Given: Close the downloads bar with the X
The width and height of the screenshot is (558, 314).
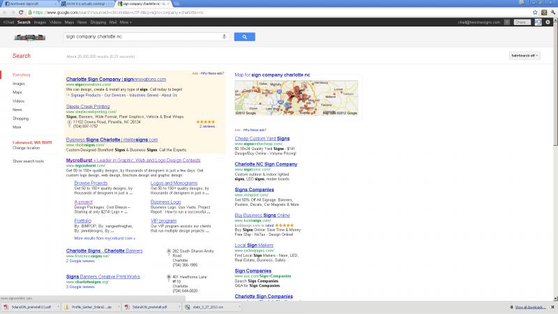Looking at the screenshot, I should (552, 307).
